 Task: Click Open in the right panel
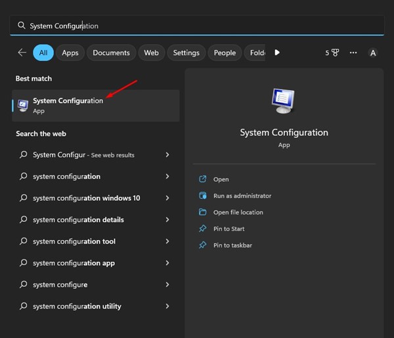pyautogui.click(x=221, y=179)
